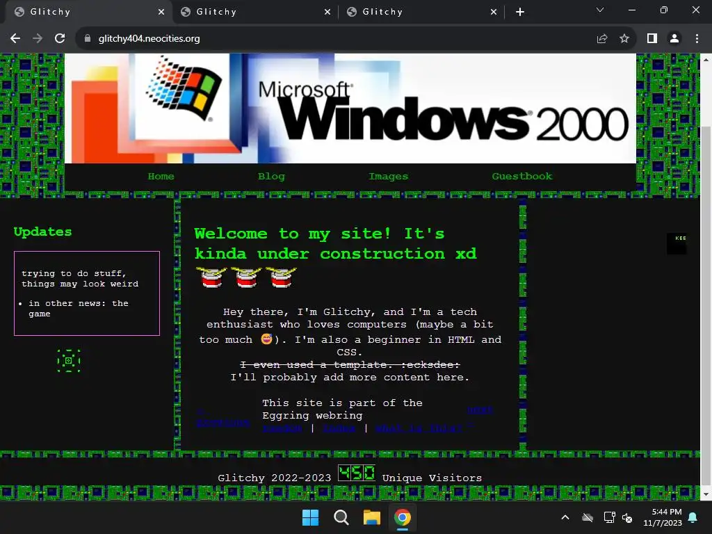712x534 pixels.
Task: Open a new browser tab
Action: (520, 12)
